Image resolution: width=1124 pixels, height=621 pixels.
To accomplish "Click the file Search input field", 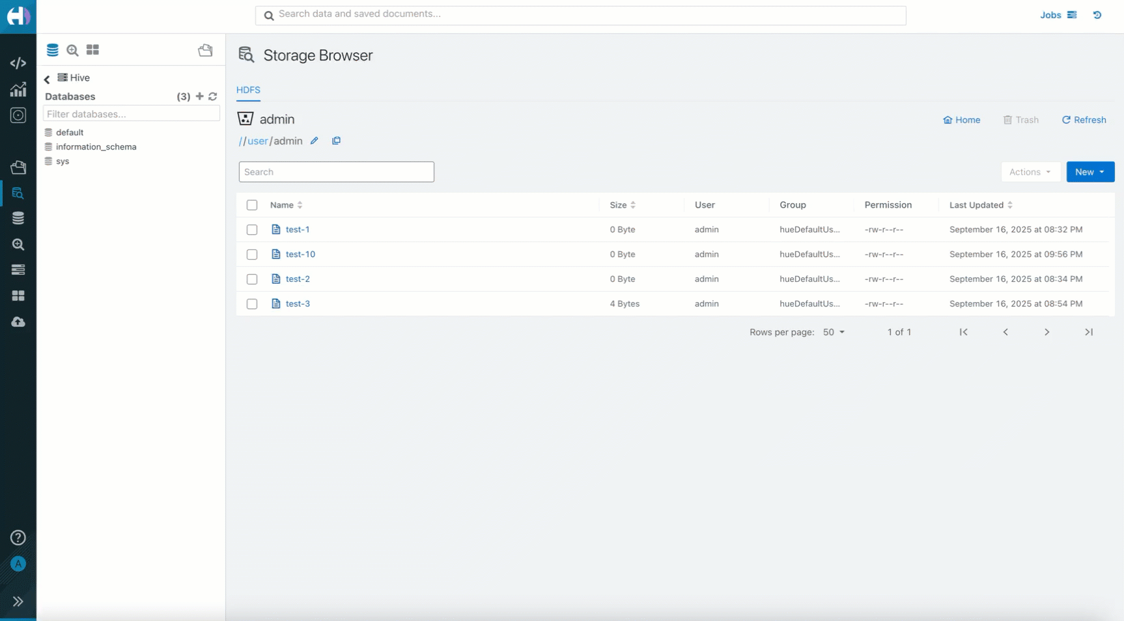I will tap(336, 172).
